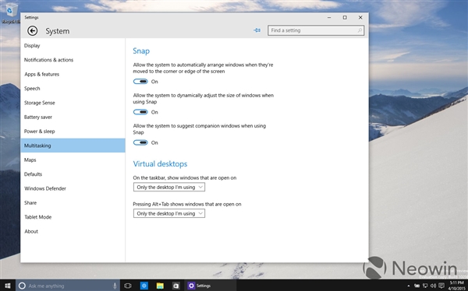Open the About page

pyautogui.click(x=73, y=231)
